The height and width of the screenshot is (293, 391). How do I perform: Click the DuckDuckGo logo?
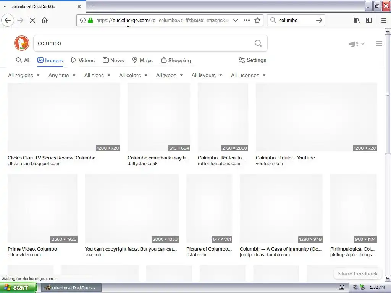[22, 43]
